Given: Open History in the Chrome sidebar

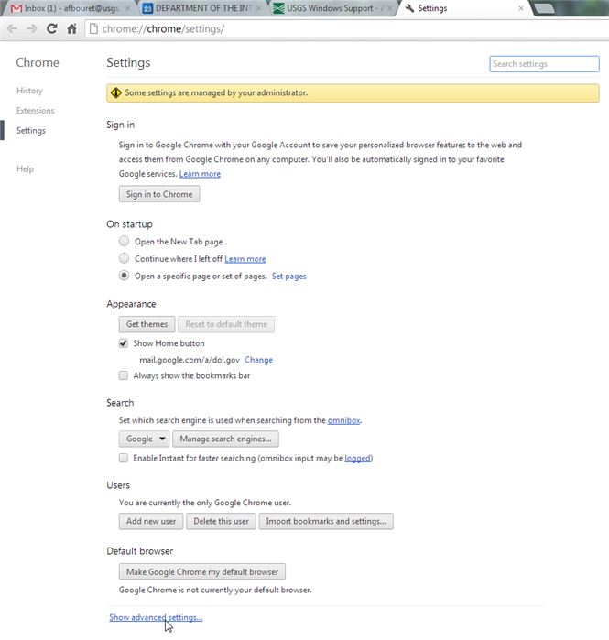Looking at the screenshot, I should point(29,91).
